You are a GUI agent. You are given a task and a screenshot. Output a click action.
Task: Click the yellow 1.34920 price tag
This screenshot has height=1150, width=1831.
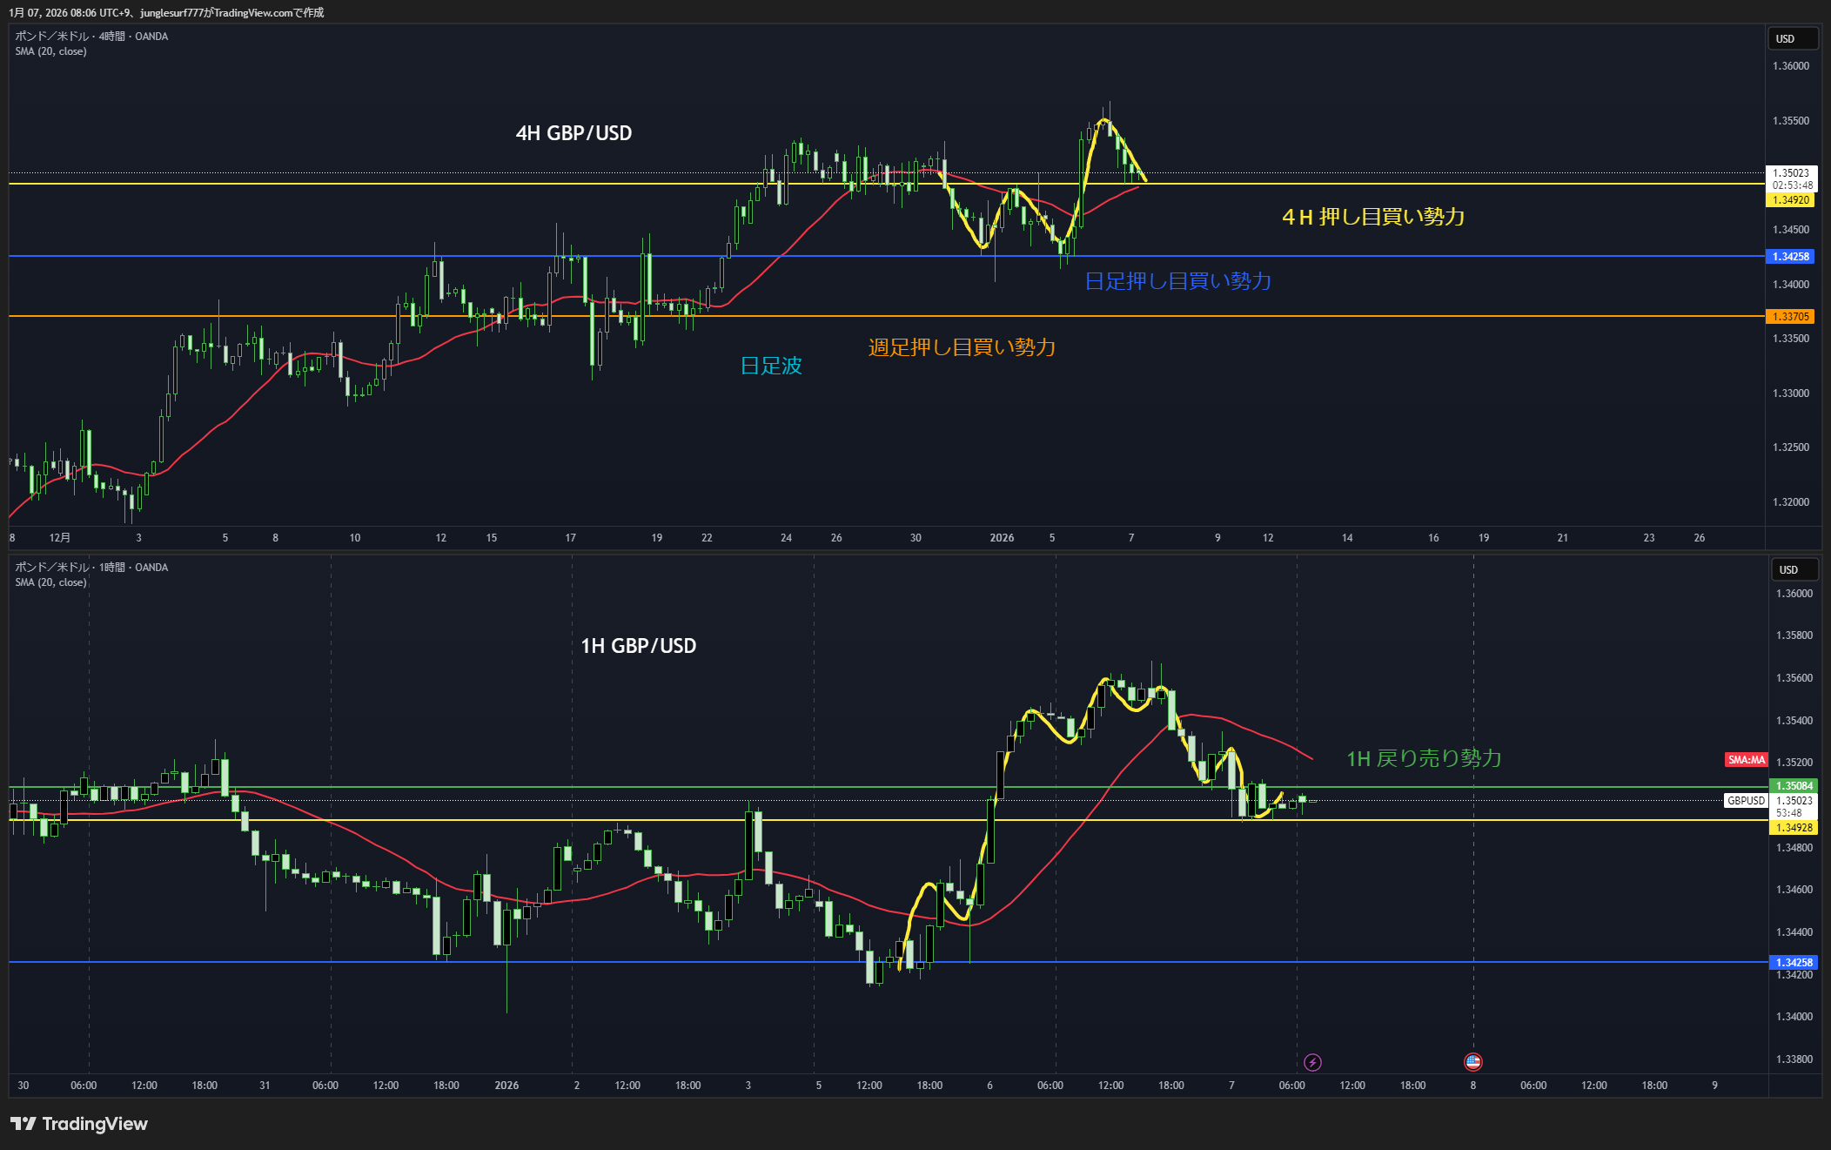click(x=1790, y=200)
